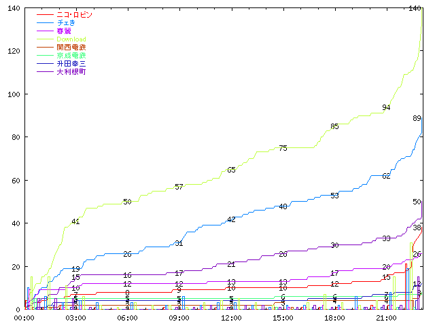Click the ニコ・ロビン legend entry
The height and width of the screenshot is (326, 435).
(x=75, y=14)
